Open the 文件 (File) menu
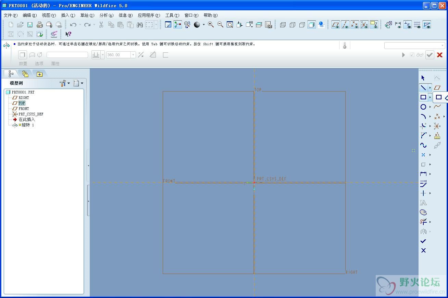The height and width of the screenshot is (298, 448). coord(10,15)
